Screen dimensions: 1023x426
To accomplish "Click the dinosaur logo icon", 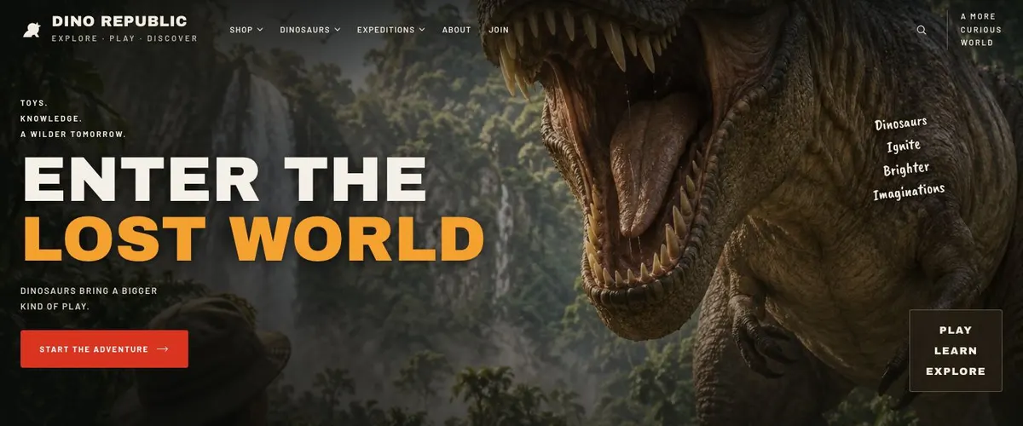I will coord(32,29).
